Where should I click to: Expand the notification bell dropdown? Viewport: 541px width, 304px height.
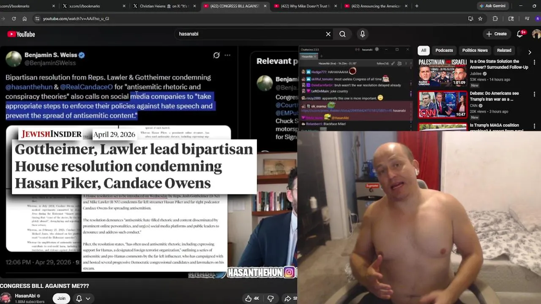click(x=88, y=299)
